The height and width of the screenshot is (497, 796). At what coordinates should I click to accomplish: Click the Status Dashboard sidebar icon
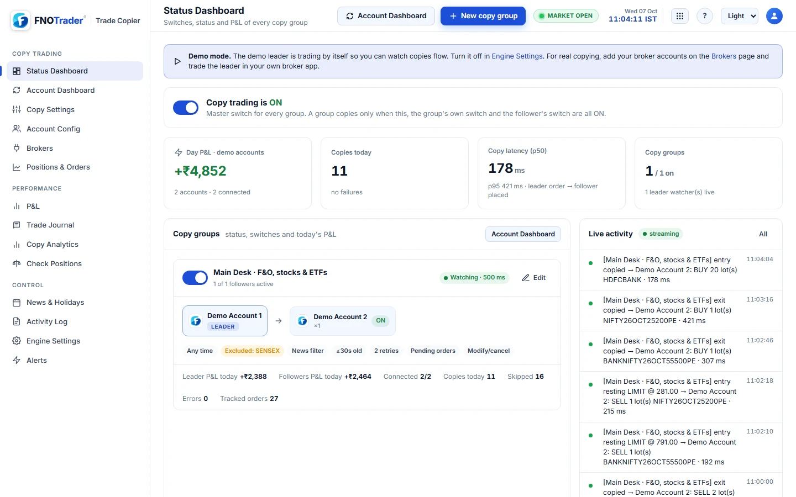17,71
